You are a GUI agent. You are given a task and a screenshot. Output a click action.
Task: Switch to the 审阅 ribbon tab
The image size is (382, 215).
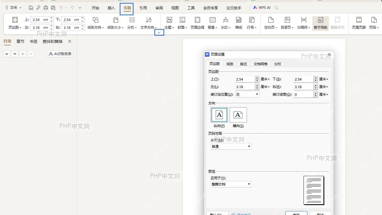pos(159,8)
